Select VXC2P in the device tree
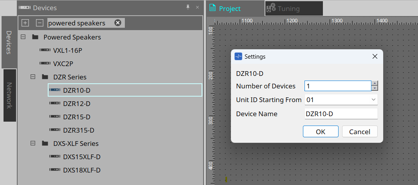This screenshot has height=185, width=418. pyautogui.click(x=63, y=63)
